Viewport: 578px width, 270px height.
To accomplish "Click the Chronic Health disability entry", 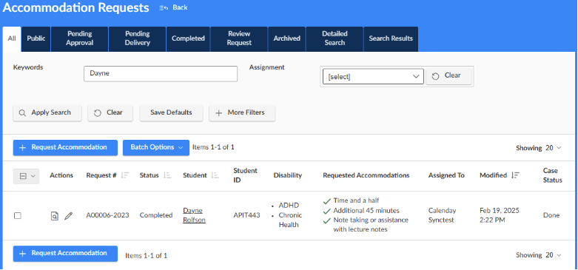I will click(x=290, y=220).
